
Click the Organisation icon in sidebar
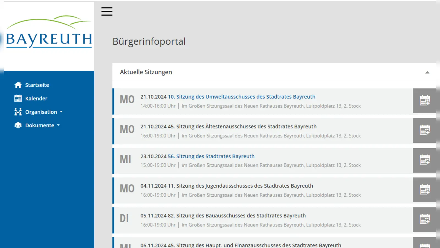(18, 112)
